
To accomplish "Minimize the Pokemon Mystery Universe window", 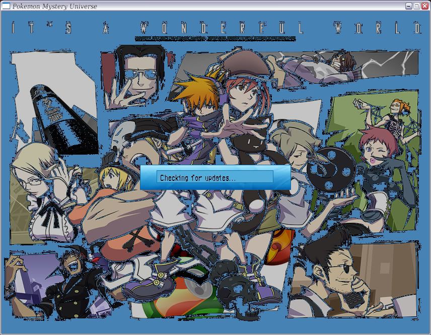I will 409,6.
